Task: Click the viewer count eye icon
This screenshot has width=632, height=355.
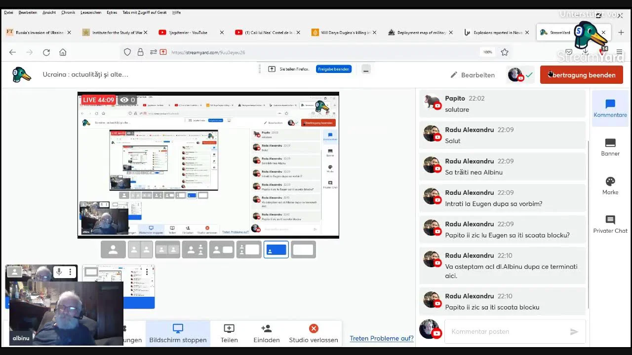Action: point(124,100)
